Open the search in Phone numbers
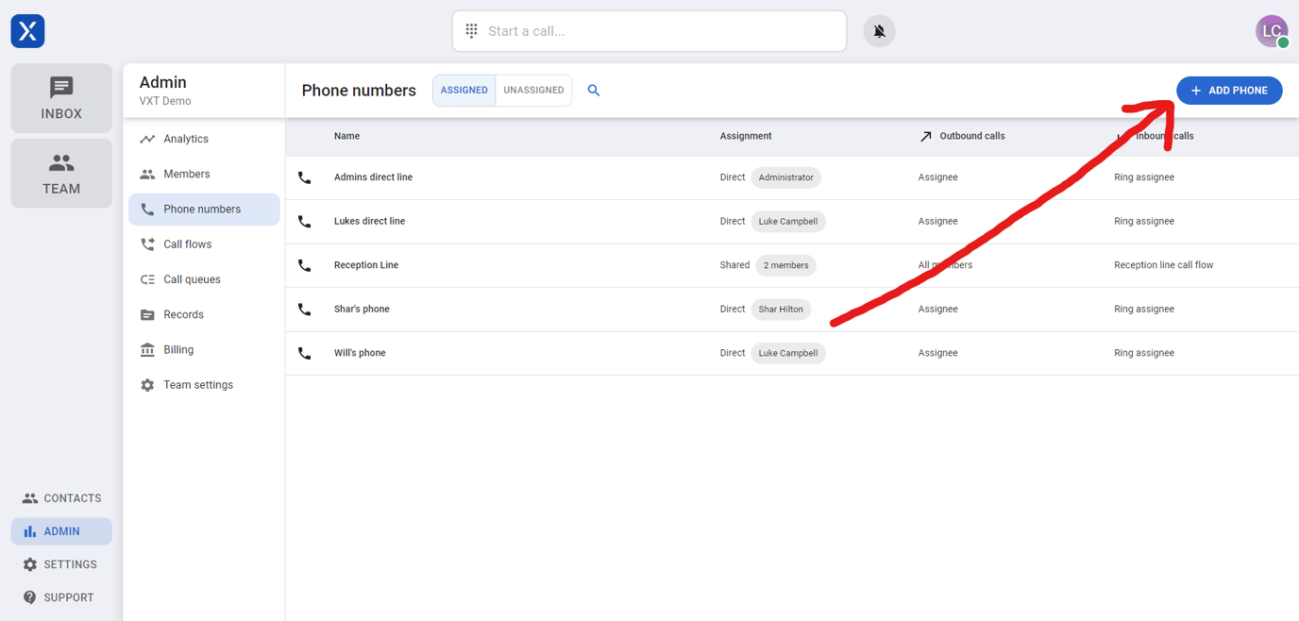1299x621 pixels. pos(593,90)
